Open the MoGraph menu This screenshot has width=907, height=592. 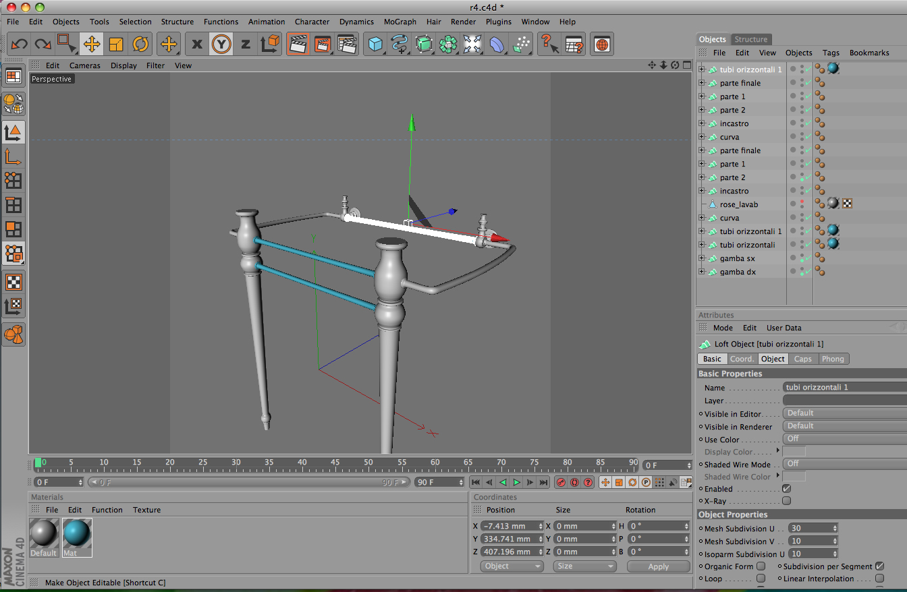[x=400, y=22]
